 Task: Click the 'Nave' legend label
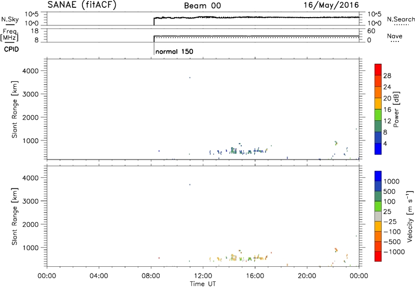[x=395, y=36]
